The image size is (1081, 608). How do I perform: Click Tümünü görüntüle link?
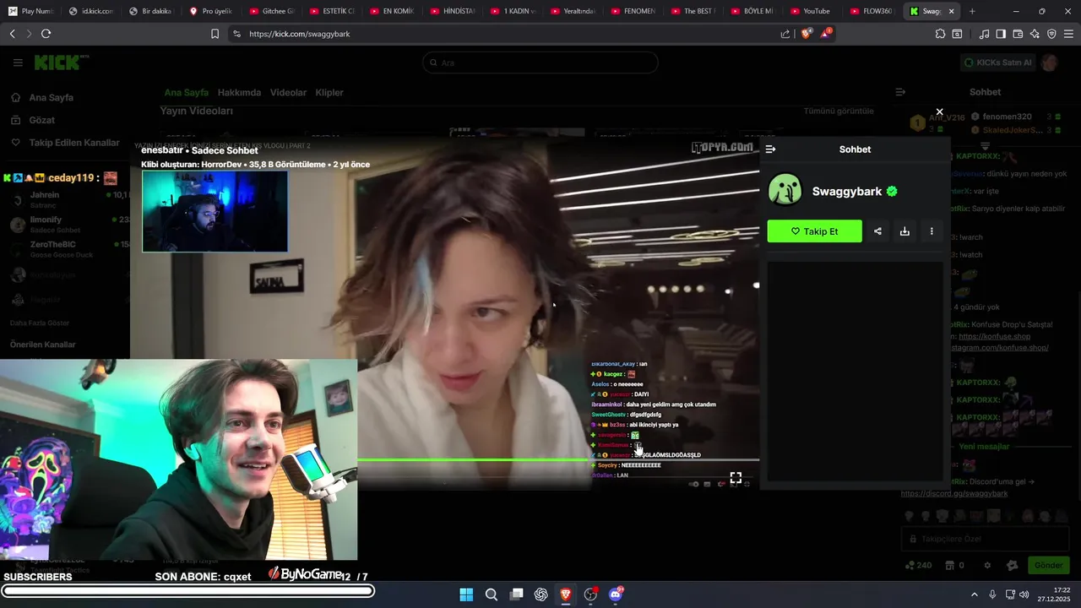(839, 111)
